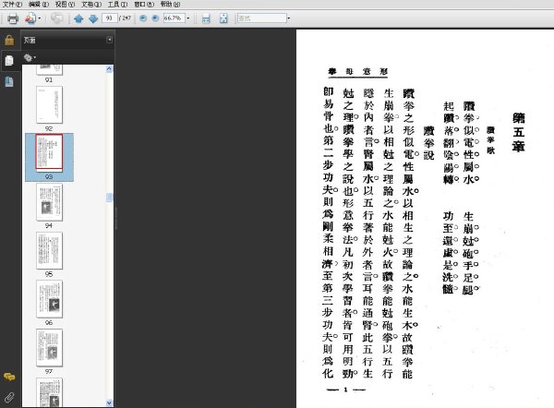Open the zoom level dropdown arrow
554x408 pixels.
pos(188,18)
